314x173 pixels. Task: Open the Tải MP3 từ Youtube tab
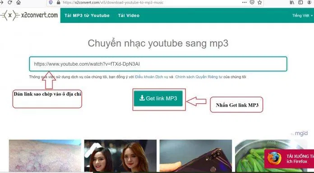click(87, 15)
